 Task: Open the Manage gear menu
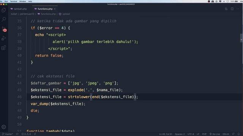coord(4,127)
